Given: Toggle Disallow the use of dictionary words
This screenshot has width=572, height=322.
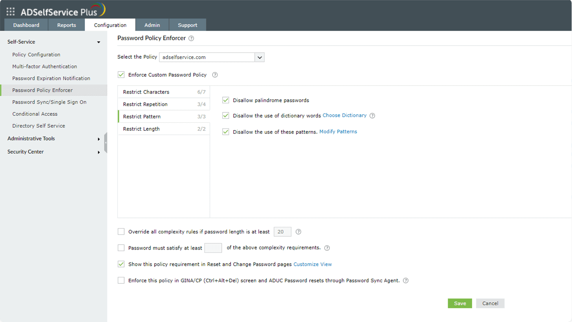Looking at the screenshot, I should click(226, 116).
